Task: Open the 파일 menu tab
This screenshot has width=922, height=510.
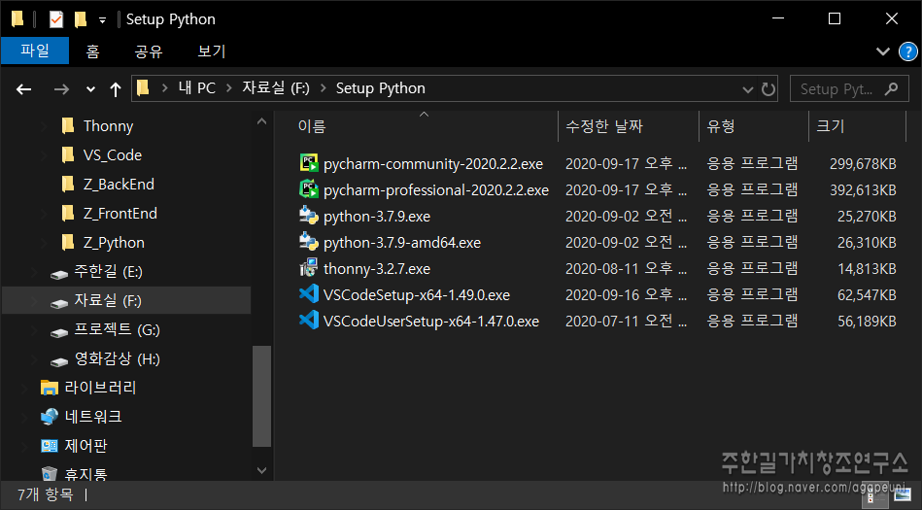Action: pyautogui.click(x=35, y=51)
